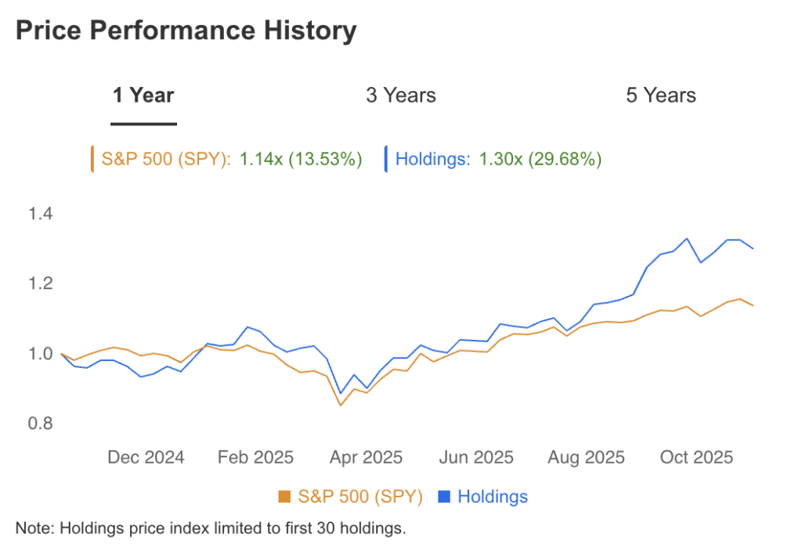
Task: Click the Oct 2025 axis label
Action: click(x=695, y=457)
